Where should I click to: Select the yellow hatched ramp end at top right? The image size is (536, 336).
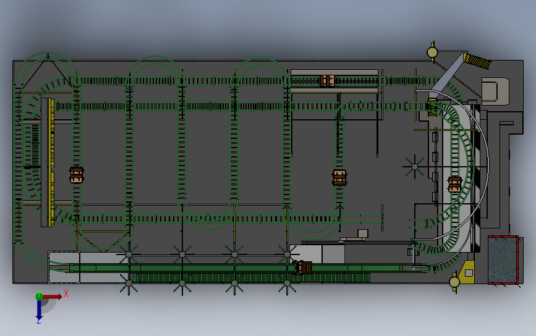pyautogui.click(x=477, y=61)
